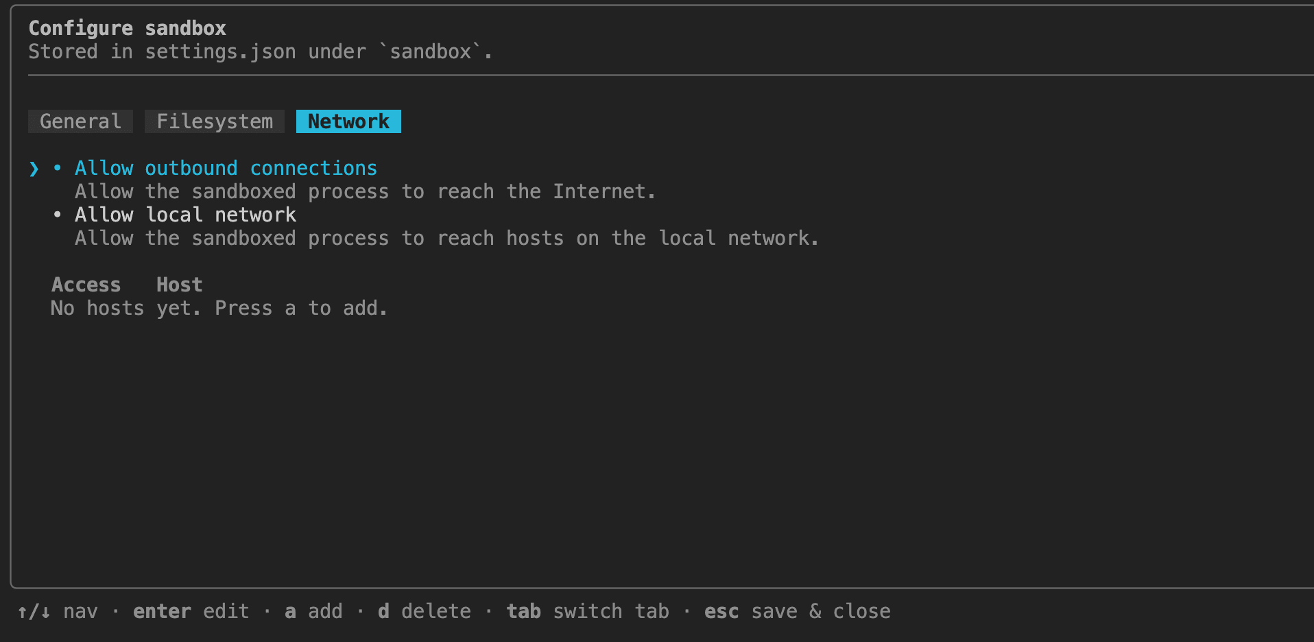
Task: Toggle Allow local network option
Action: 185,215
